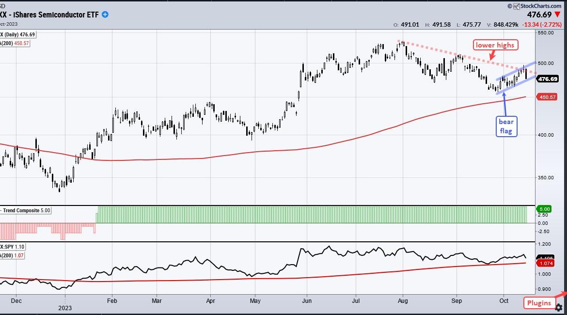The width and height of the screenshot is (567, 315).
Task: Click the red 1.074 tag on the ratio axis
Action: [x=546, y=263]
